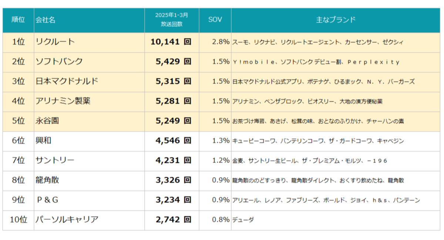The height and width of the screenshot is (240, 444).
Task: Click the 2.8% SOV value
Action: (221, 42)
